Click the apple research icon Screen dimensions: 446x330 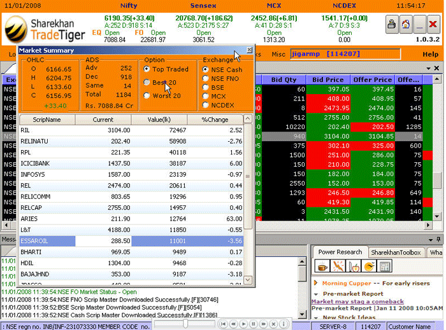(x=354, y=266)
